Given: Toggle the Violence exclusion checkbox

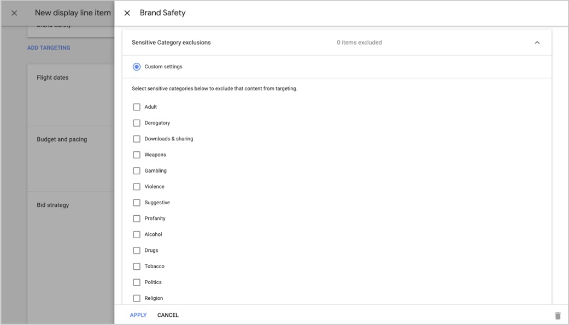Looking at the screenshot, I should pyautogui.click(x=137, y=187).
